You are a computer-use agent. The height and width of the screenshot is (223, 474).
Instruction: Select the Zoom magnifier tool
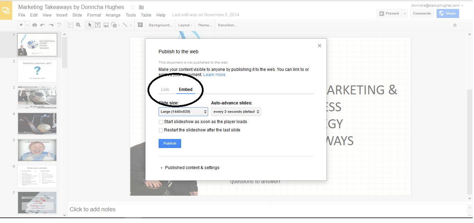[x=78, y=25]
